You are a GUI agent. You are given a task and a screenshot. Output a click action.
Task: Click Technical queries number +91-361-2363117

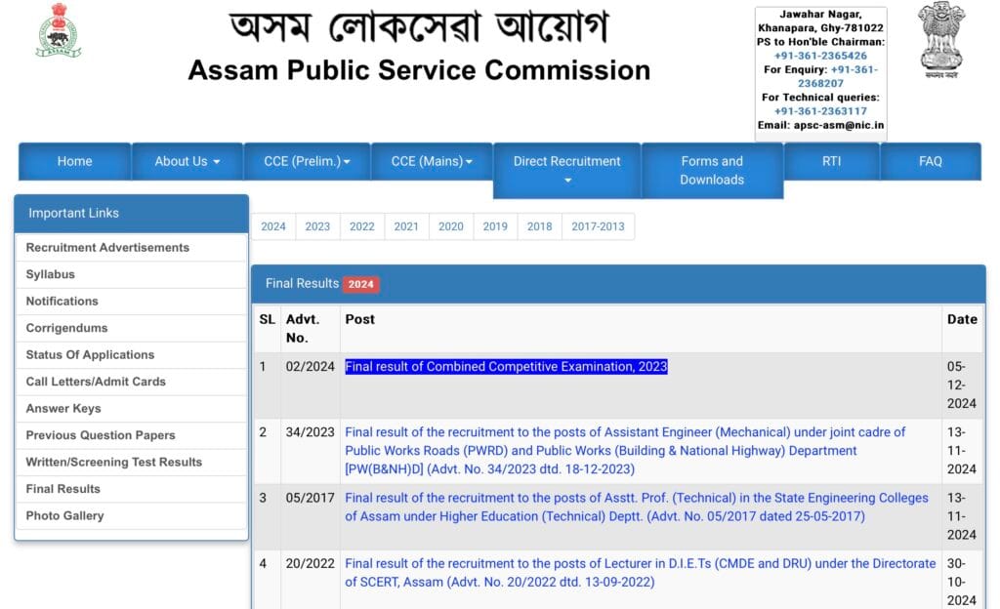tap(820, 111)
